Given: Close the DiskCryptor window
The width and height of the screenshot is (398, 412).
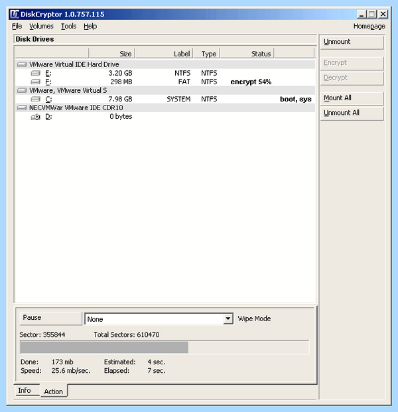Looking at the screenshot, I should click(383, 14).
